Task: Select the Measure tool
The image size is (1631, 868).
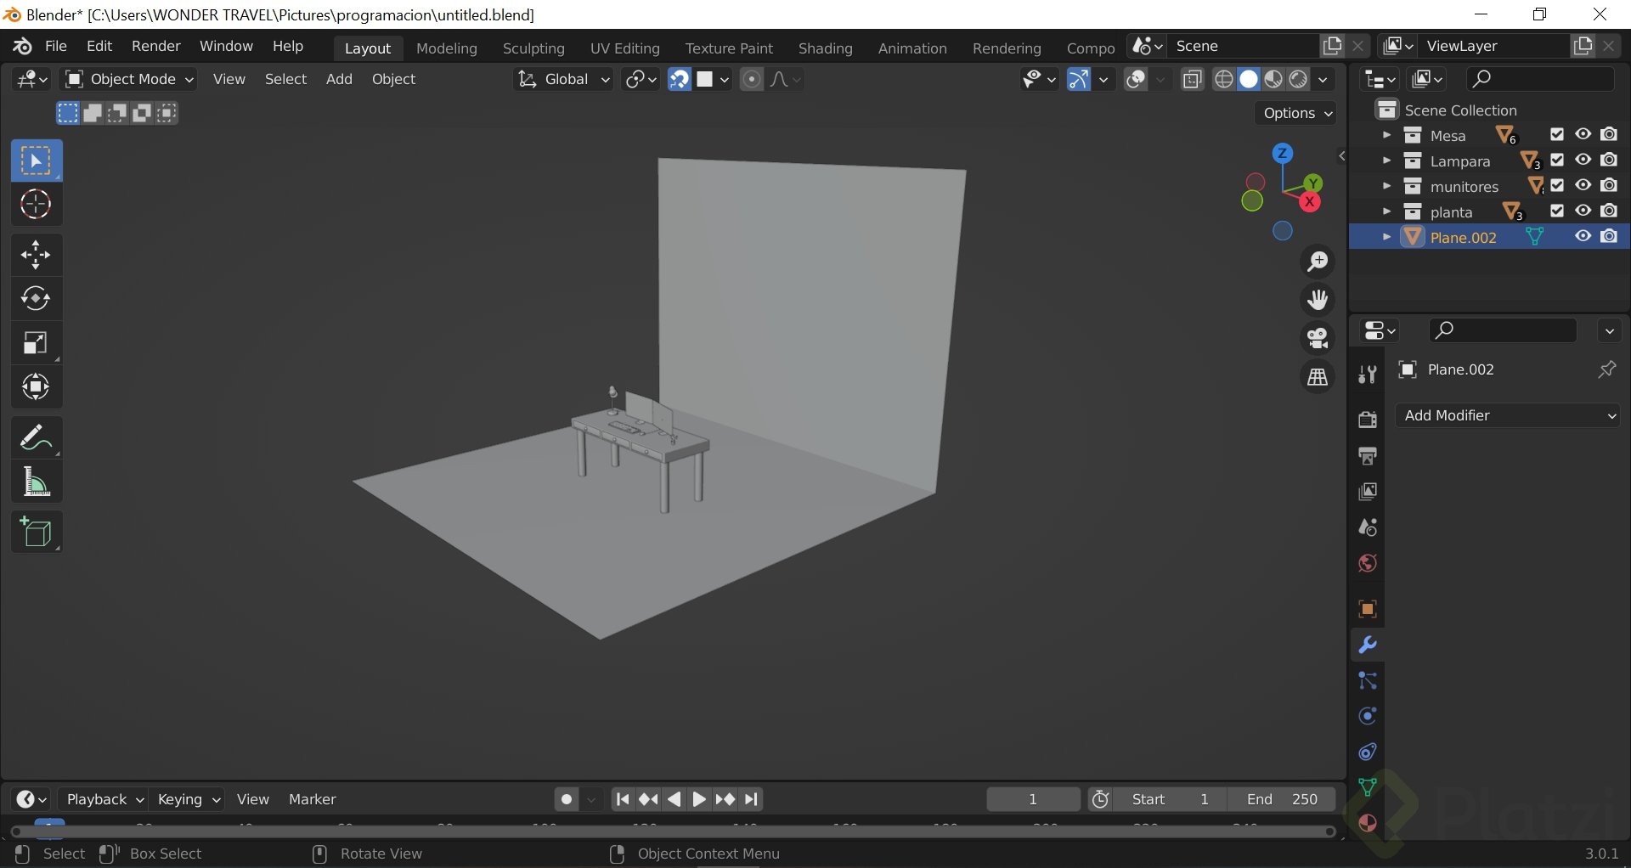Action: [36, 482]
